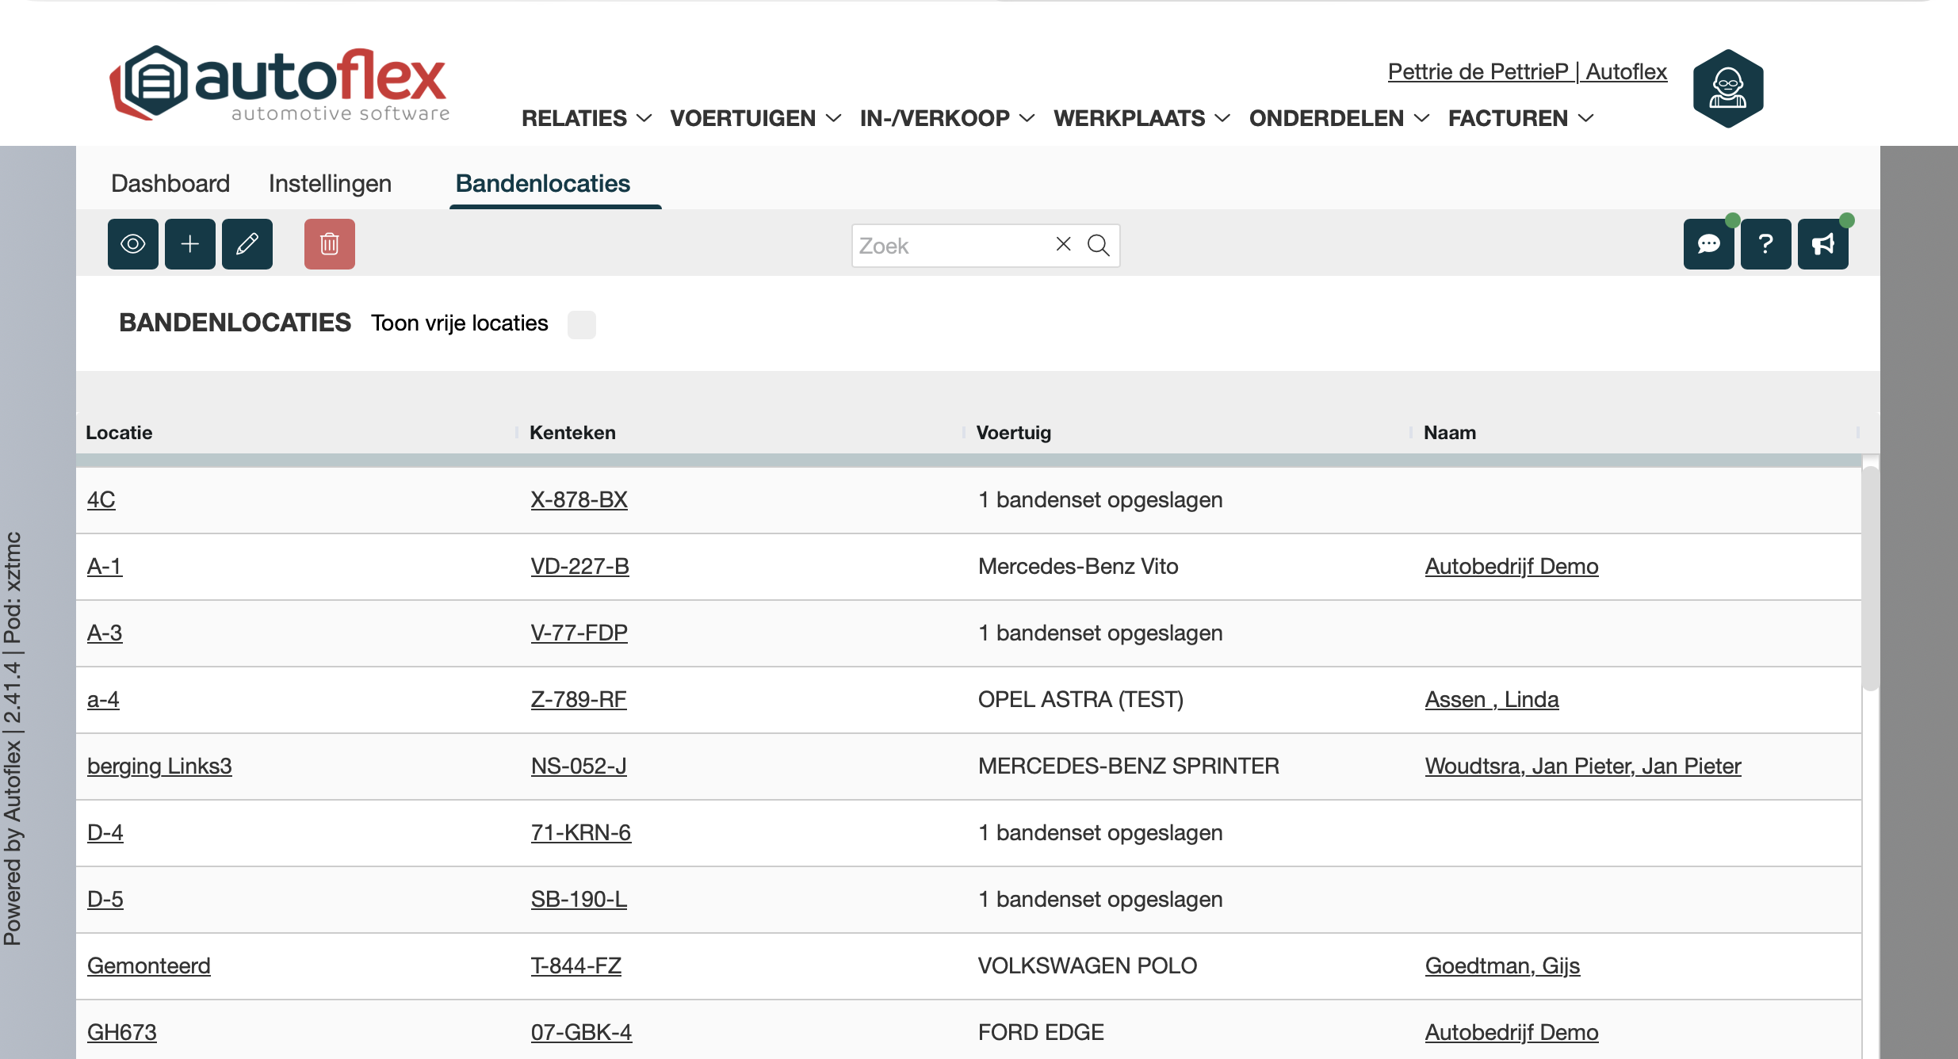
Task: Open license plate SB-190-L
Action: tap(578, 899)
